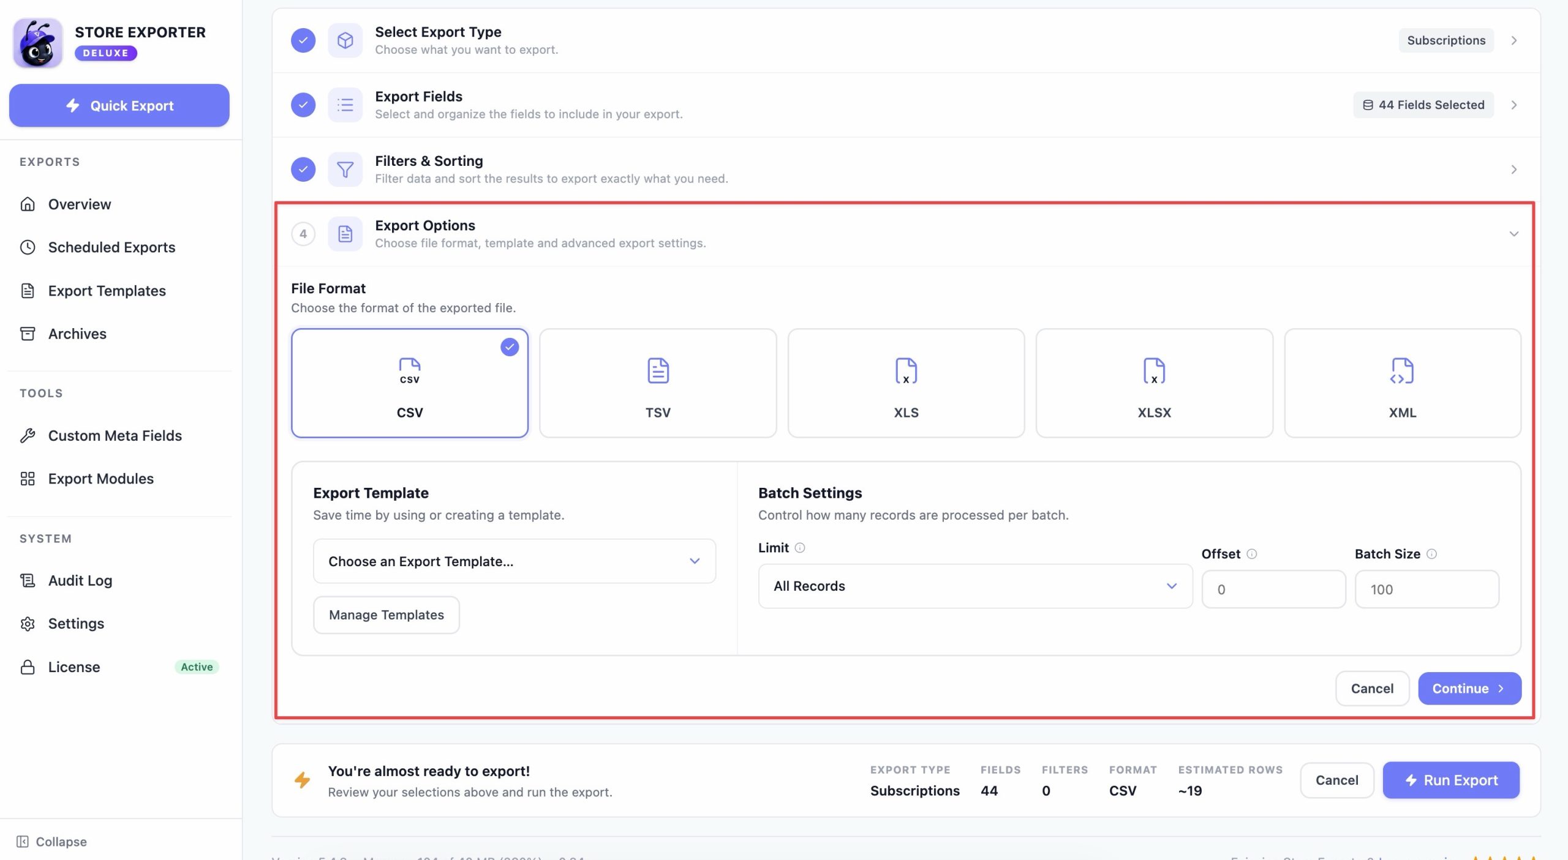The image size is (1568, 860).
Task: Cancel the Export Options step
Action: (x=1372, y=689)
